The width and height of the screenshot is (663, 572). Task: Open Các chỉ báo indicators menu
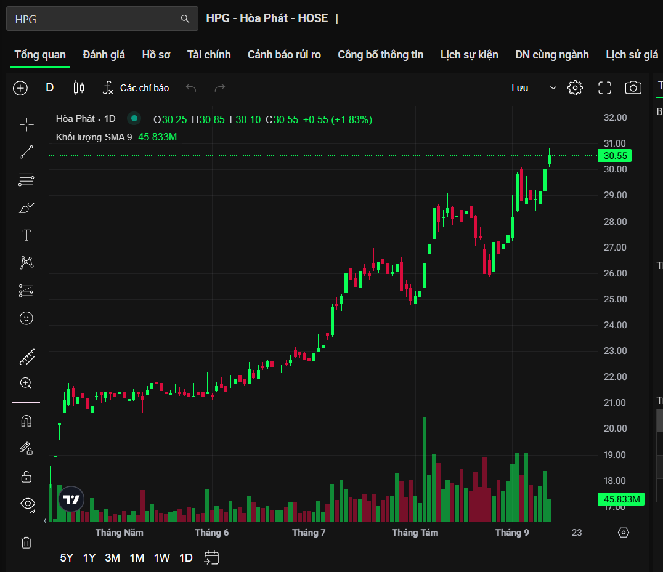[136, 88]
